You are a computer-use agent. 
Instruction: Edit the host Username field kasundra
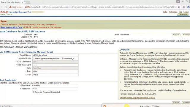[55, 86]
